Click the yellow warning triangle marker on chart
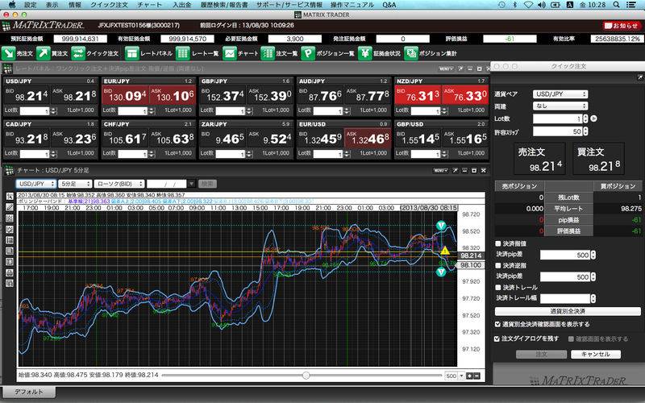645x403 pixels. 445,251
